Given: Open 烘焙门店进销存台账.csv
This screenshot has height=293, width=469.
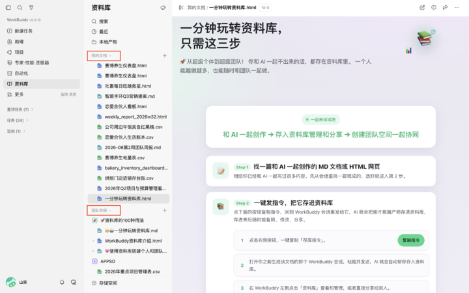Looking at the screenshot, I should tap(128, 178).
